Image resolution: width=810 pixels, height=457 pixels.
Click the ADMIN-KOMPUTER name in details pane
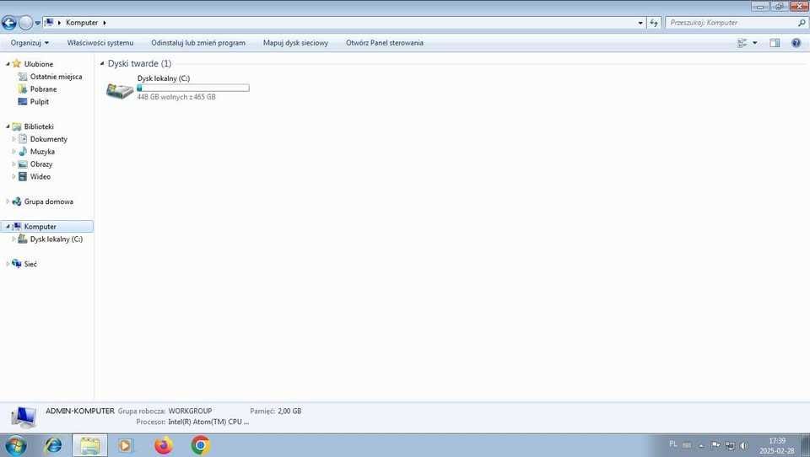[80, 411]
